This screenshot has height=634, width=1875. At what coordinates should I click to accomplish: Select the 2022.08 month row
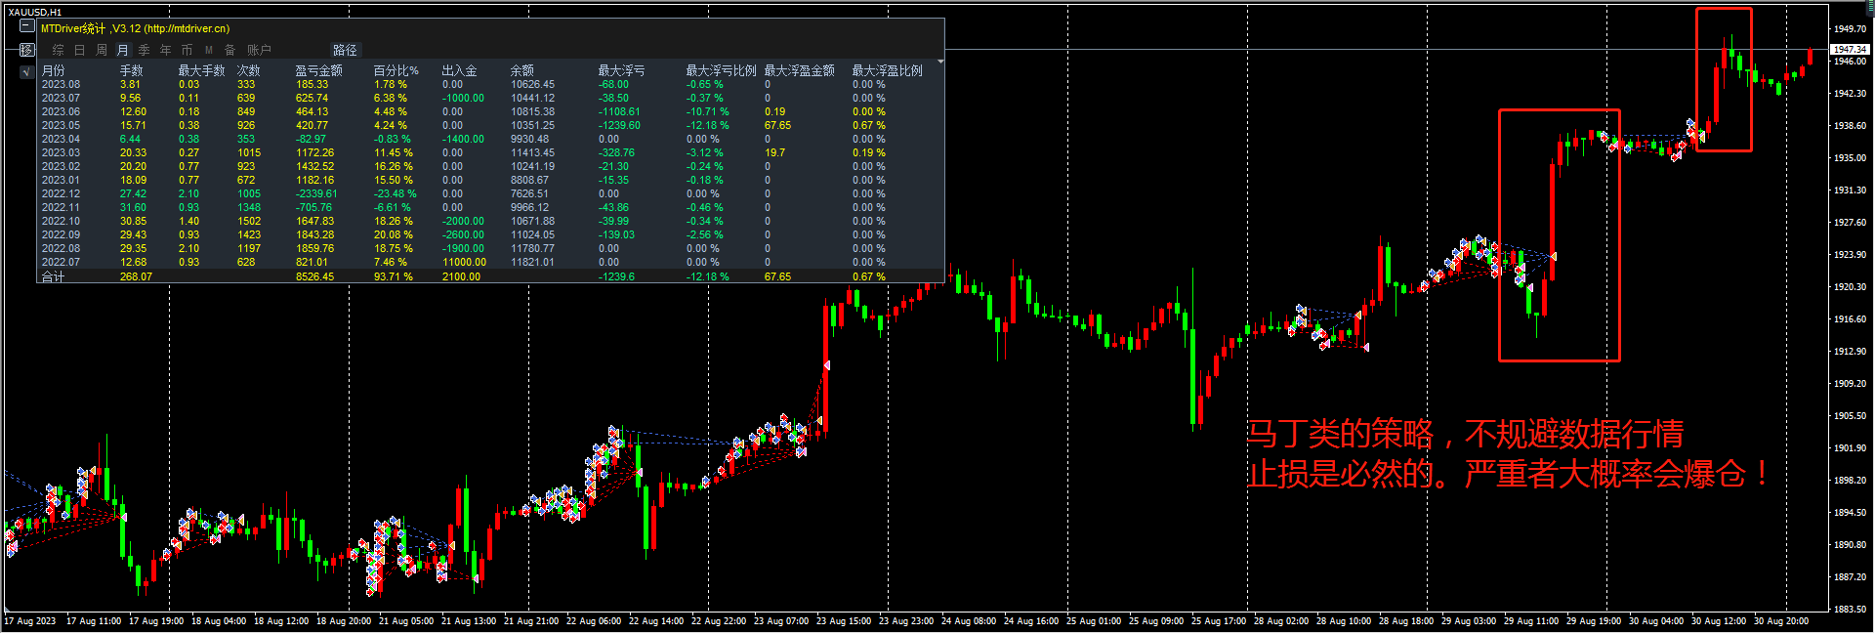pyautogui.click(x=490, y=248)
